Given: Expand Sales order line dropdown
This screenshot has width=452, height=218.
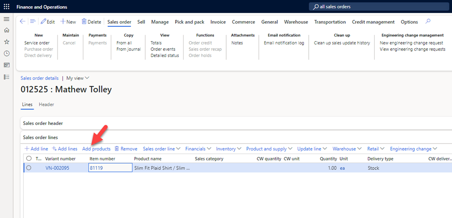Looking at the screenshot, I should 162,149.
